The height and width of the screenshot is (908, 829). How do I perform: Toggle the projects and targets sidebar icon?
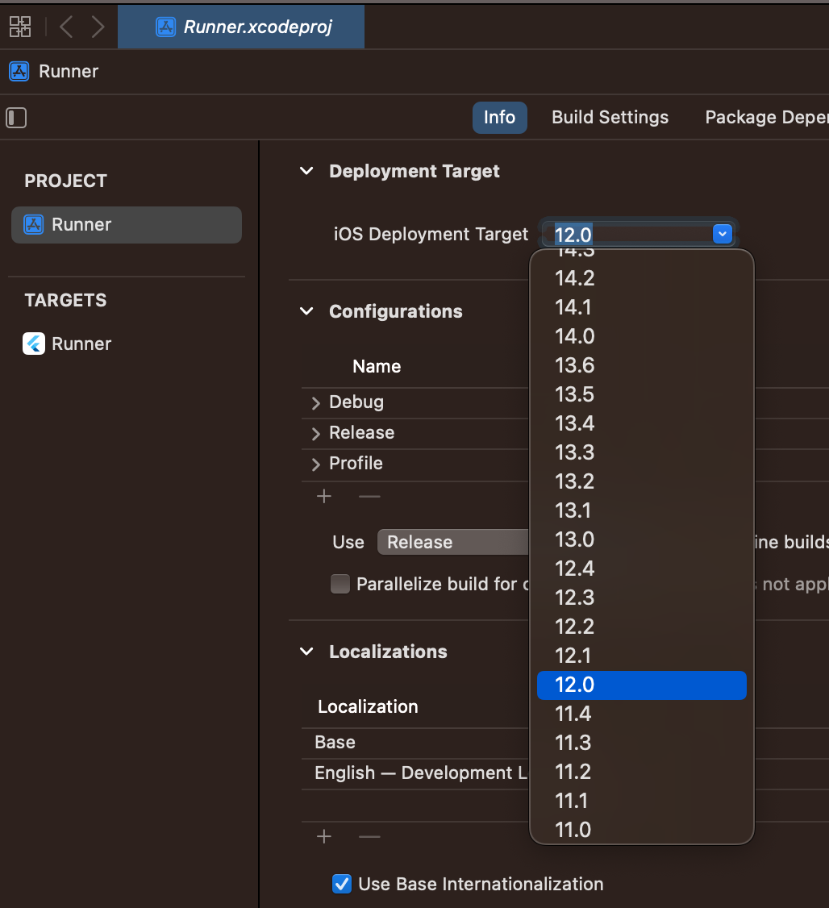click(16, 118)
